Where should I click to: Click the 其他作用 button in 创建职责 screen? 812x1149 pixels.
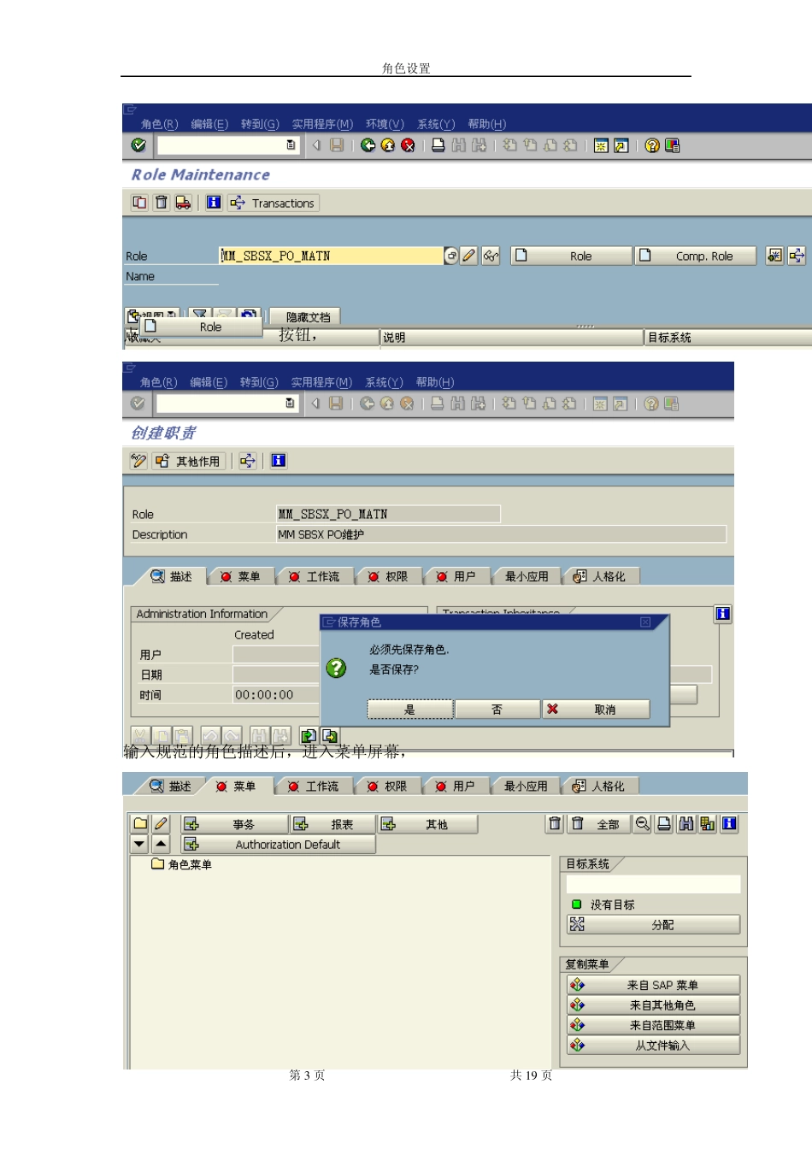[x=189, y=461]
